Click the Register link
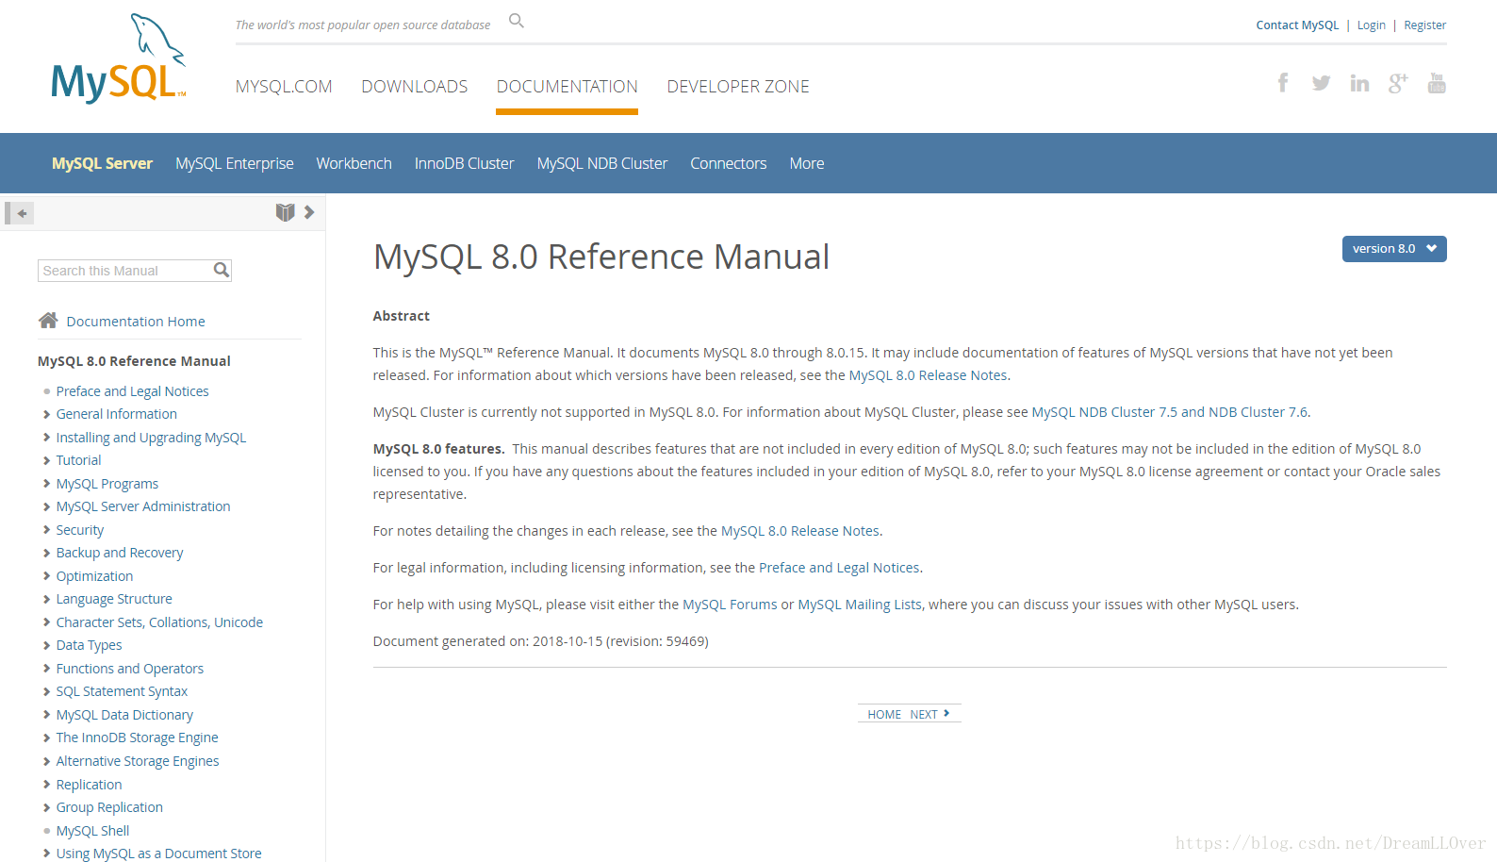 coord(1424,25)
